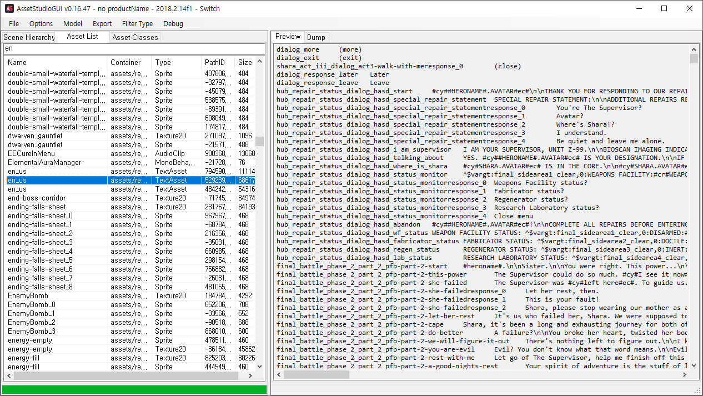The width and height of the screenshot is (703, 396).
Task: Select the dwarven_gauntlet Sprite row
Action: pyautogui.click(x=130, y=144)
